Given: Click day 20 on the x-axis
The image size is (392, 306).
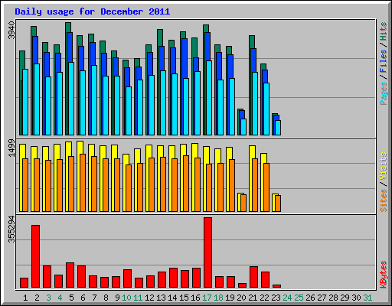Looking at the screenshot, I should pos(241,298).
